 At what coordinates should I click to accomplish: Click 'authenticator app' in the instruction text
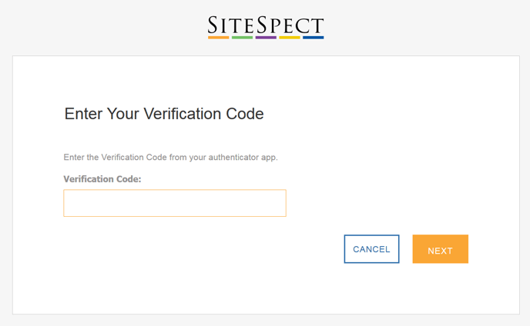tap(243, 157)
